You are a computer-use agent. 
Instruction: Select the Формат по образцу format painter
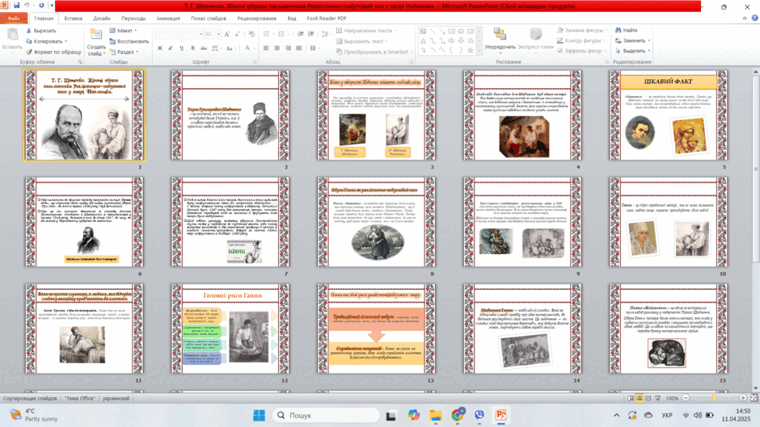pos(53,52)
